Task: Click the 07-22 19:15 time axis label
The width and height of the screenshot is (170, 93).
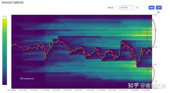Action: [x=79, y=90]
